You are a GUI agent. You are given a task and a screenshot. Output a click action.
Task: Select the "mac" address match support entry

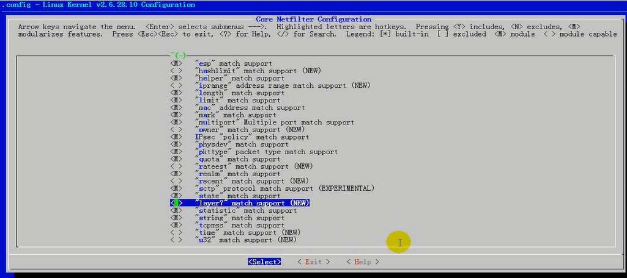point(250,108)
